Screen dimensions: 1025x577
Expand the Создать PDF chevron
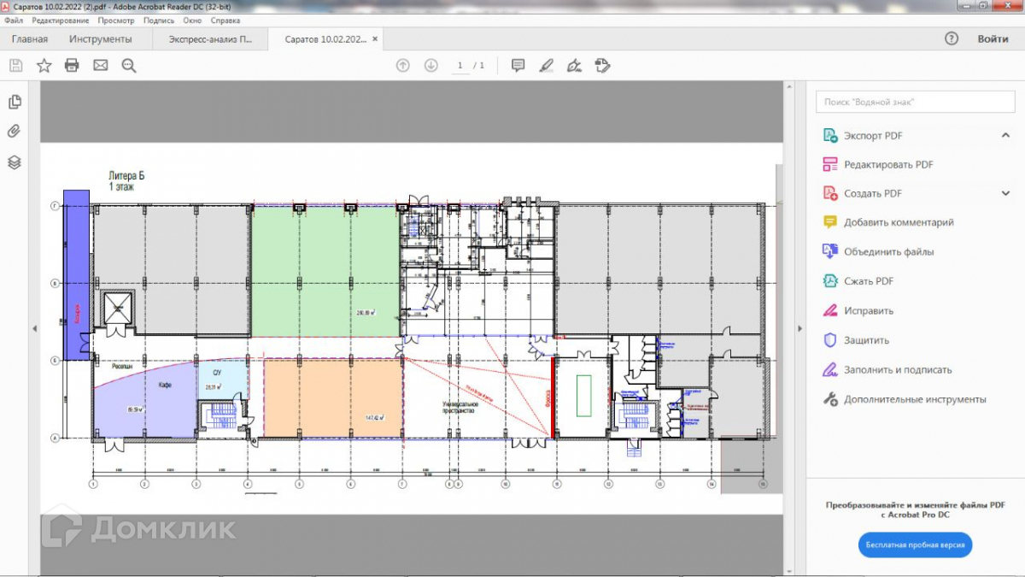pos(1005,193)
